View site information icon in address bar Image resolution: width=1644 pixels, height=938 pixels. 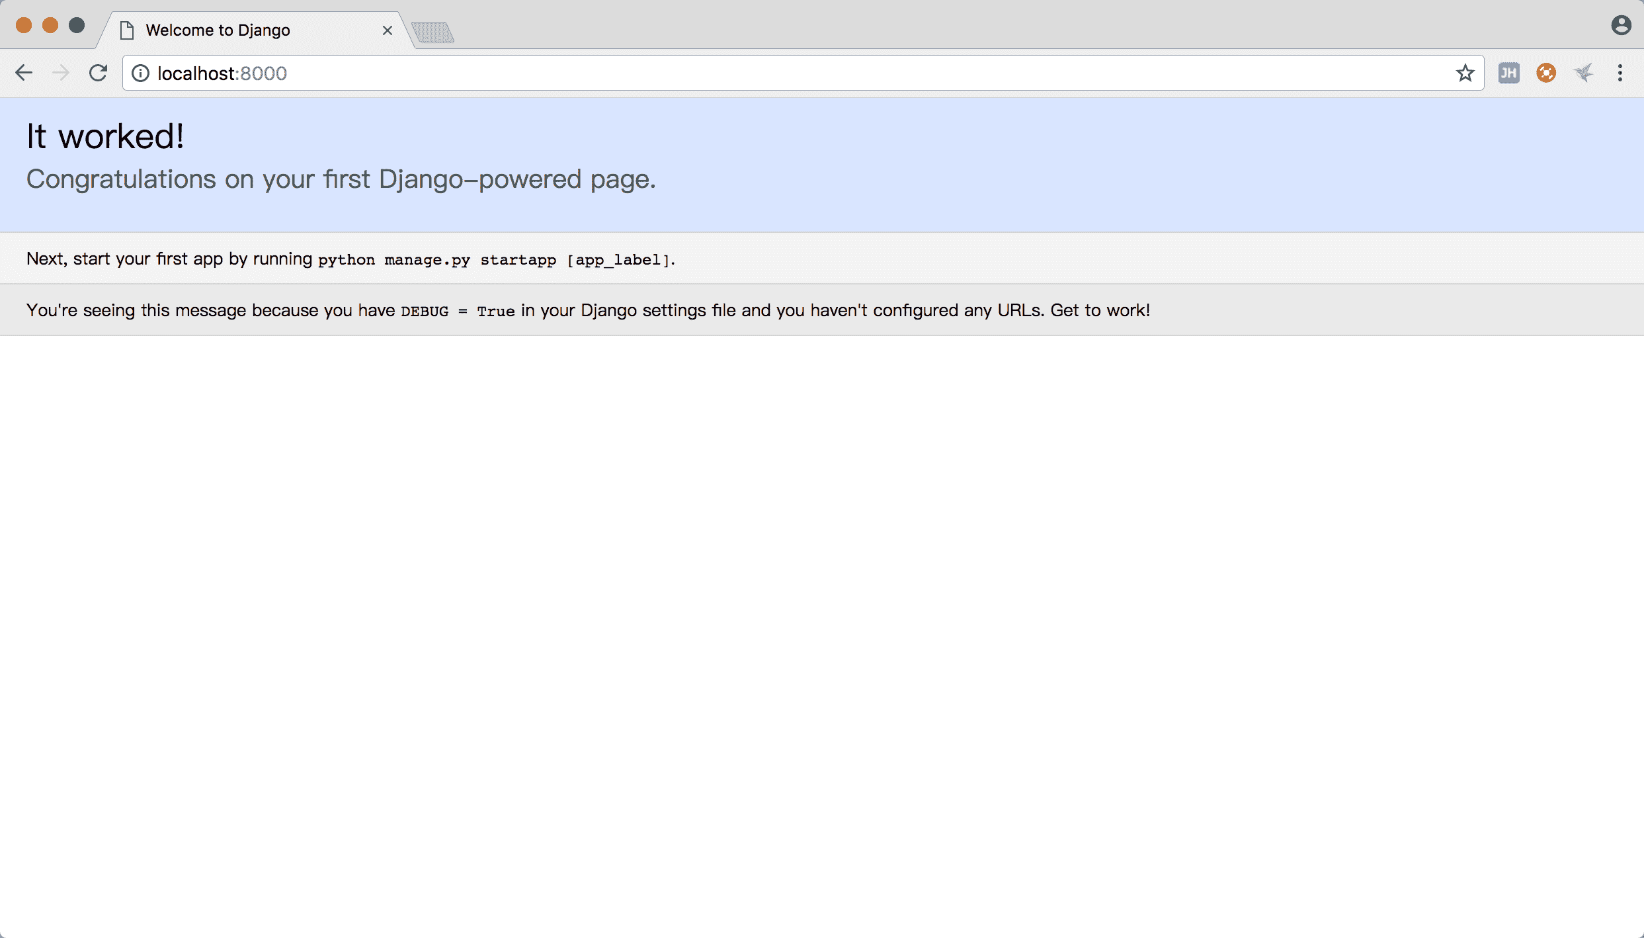tap(140, 73)
